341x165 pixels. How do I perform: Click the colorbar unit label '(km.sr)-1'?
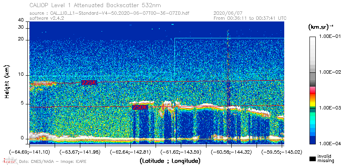(x=321, y=27)
